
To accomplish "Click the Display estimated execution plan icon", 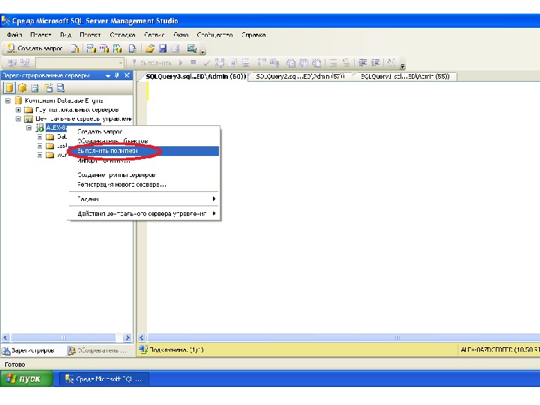I will coord(220,63).
